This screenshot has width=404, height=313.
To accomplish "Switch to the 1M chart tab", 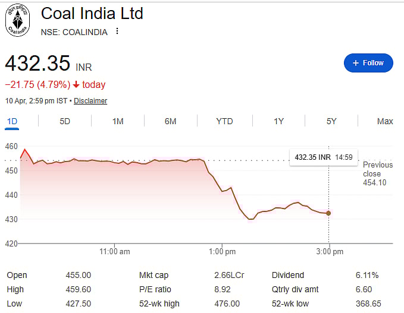I will click(x=118, y=121).
